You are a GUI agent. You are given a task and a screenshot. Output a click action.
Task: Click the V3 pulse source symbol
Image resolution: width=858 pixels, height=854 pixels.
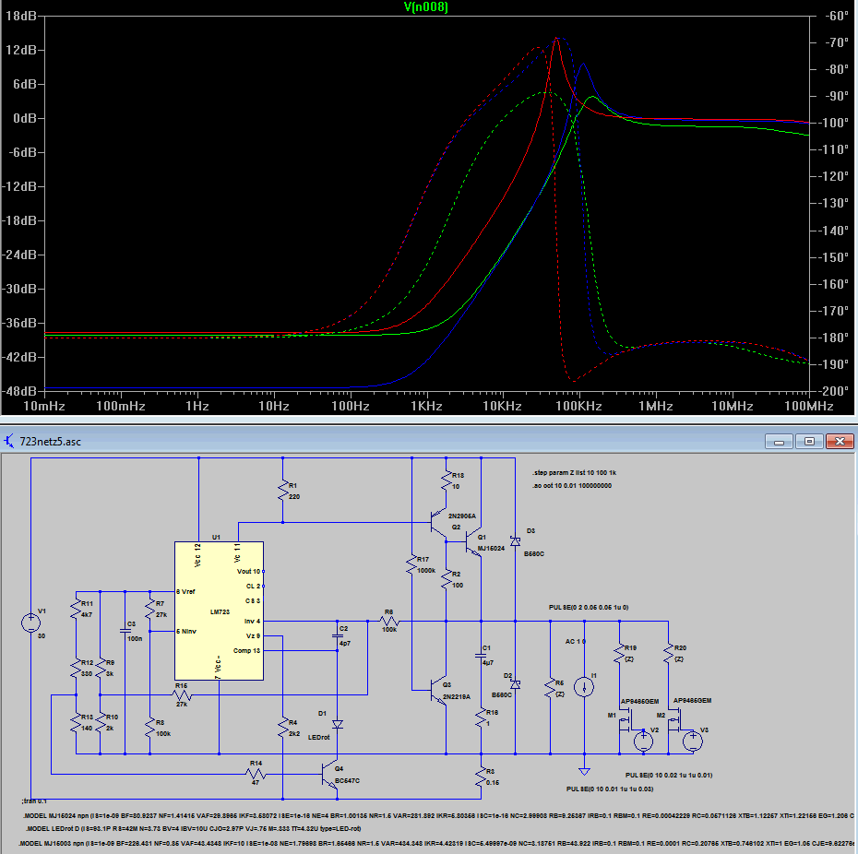(692, 741)
